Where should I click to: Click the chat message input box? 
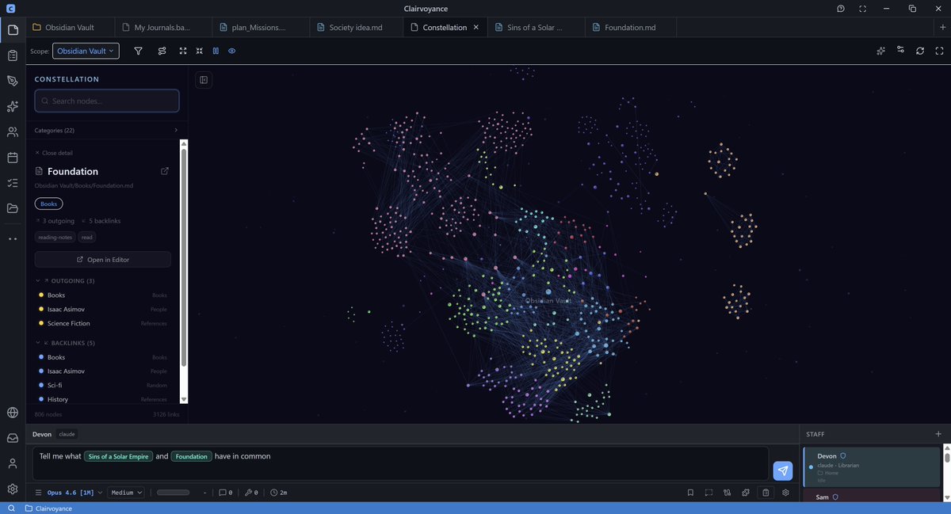click(x=400, y=463)
